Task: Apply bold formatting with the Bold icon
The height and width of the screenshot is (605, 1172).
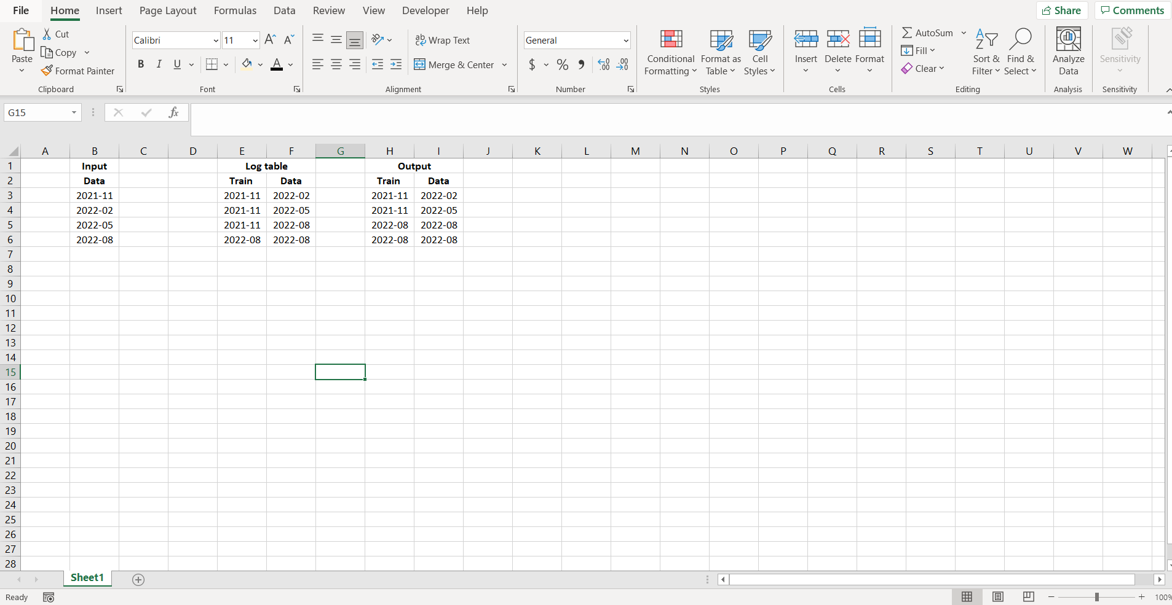Action: click(141, 64)
